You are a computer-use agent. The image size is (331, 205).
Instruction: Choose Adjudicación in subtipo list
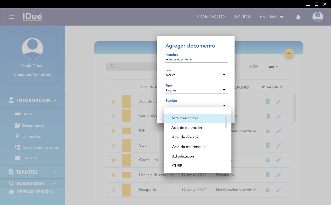(183, 156)
